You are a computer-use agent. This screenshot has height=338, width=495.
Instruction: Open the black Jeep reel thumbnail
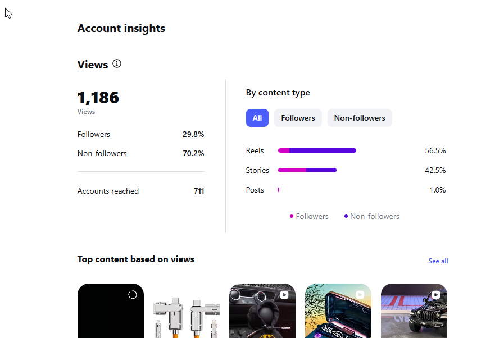pyautogui.click(x=414, y=311)
